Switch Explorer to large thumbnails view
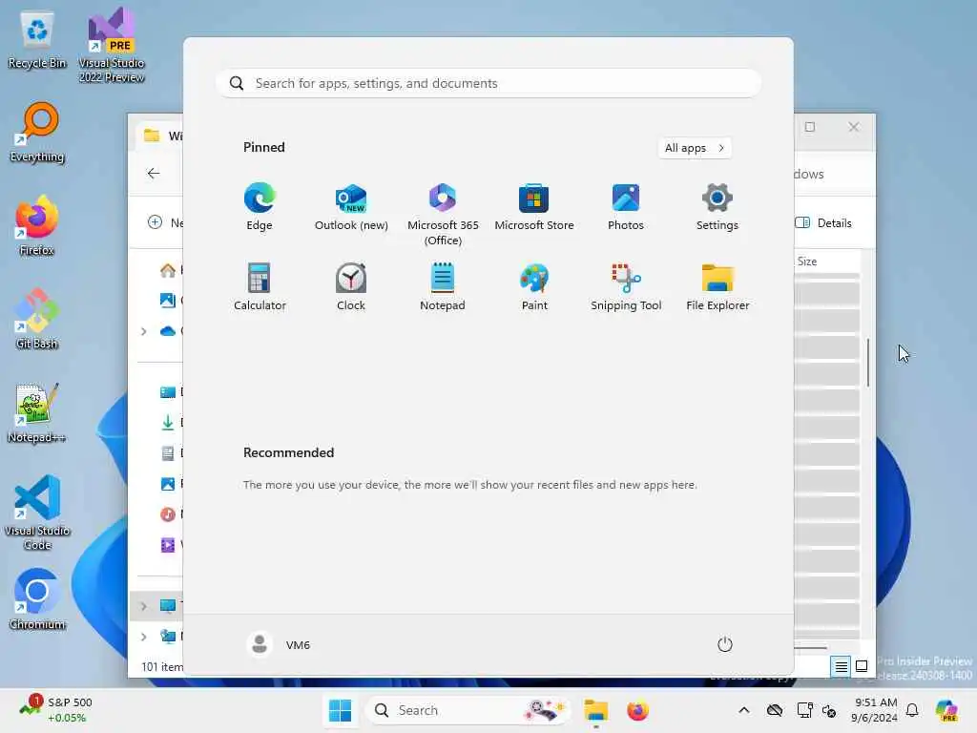The image size is (977, 733). [862, 666]
